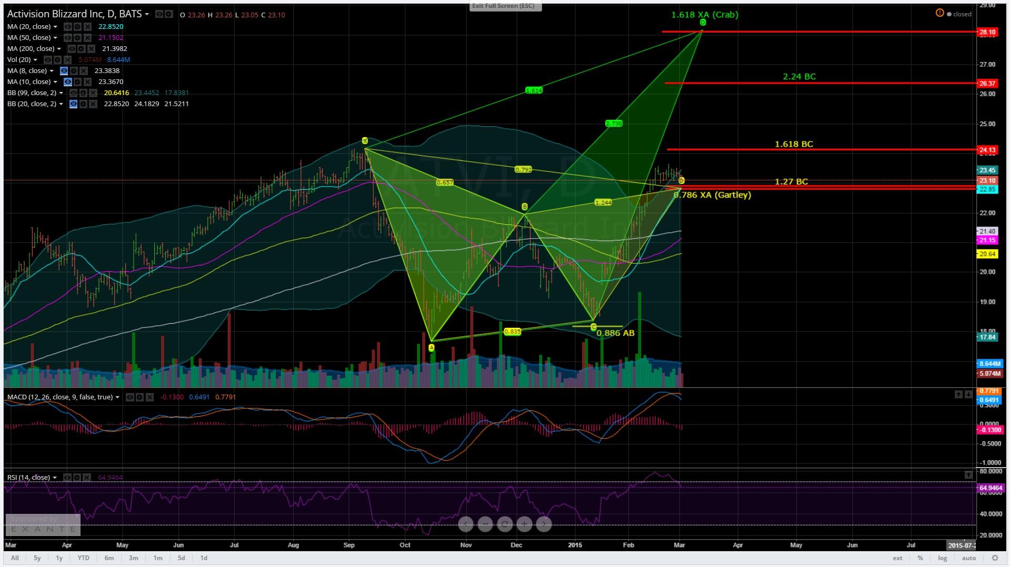The image size is (1010, 567).
Task: Open settings gear for MACD indicator
Action: click(x=139, y=397)
